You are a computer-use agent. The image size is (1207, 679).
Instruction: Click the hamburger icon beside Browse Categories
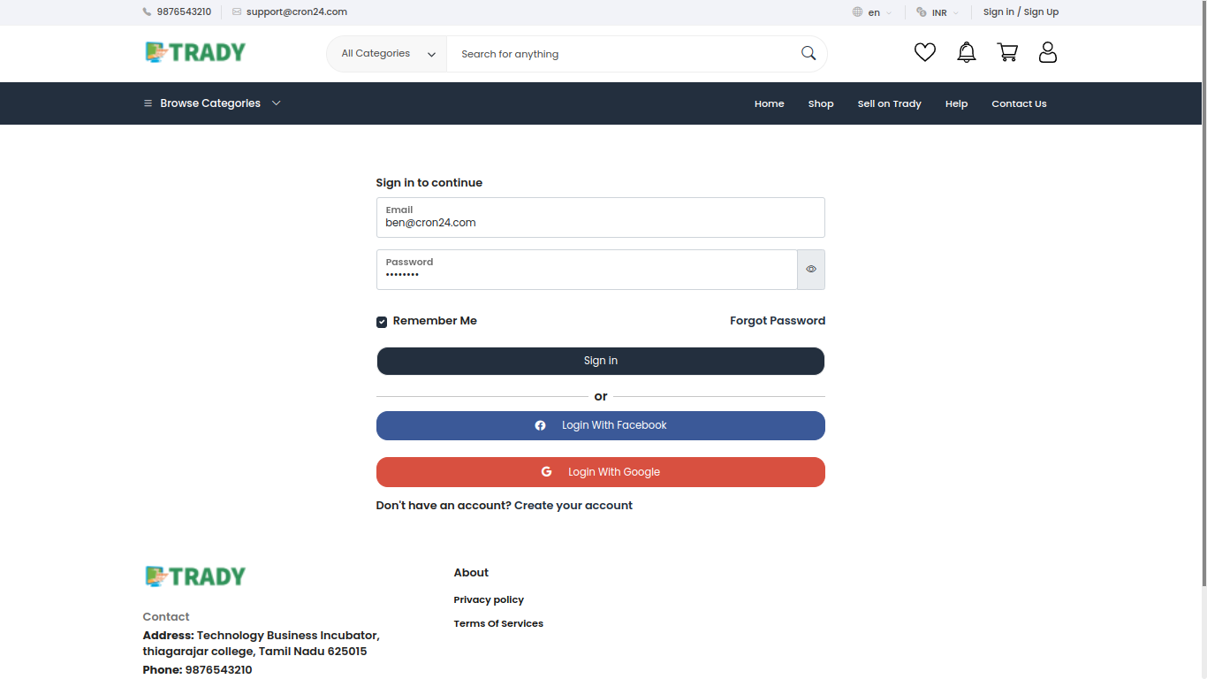(147, 103)
